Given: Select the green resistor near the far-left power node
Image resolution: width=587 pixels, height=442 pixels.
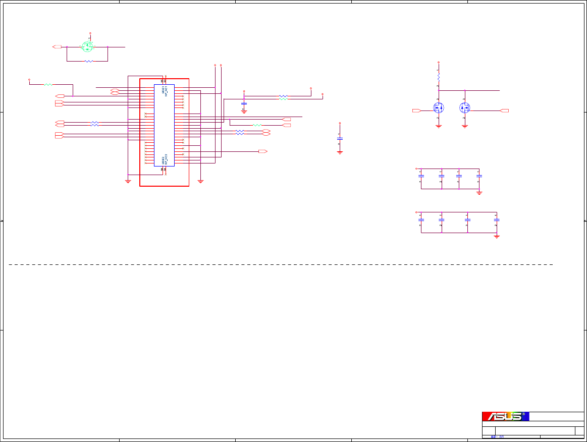Looking at the screenshot, I should [x=48, y=85].
